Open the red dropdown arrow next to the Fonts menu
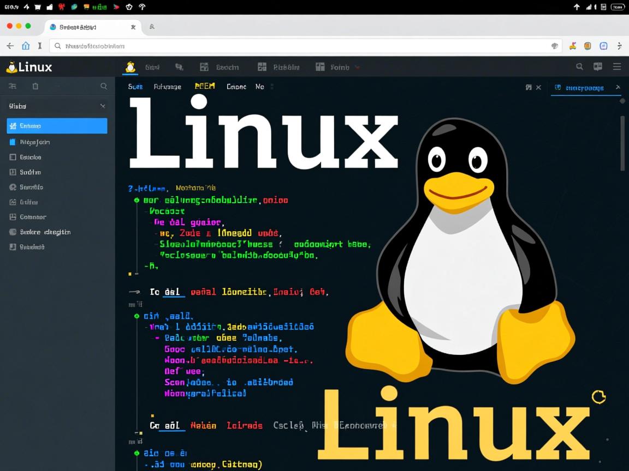This screenshot has height=471, width=629. 357,67
